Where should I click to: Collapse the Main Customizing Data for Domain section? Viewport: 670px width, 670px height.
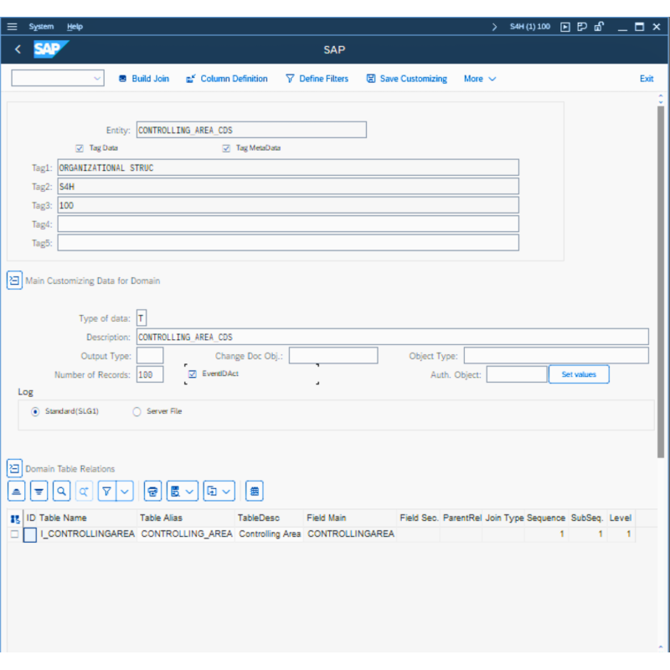pyautogui.click(x=14, y=280)
